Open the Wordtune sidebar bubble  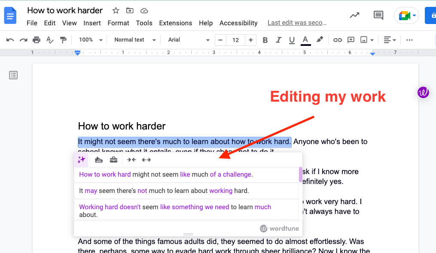coord(423,92)
